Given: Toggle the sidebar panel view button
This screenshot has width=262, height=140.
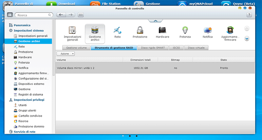Looking at the screenshot, I should tap(10, 15).
